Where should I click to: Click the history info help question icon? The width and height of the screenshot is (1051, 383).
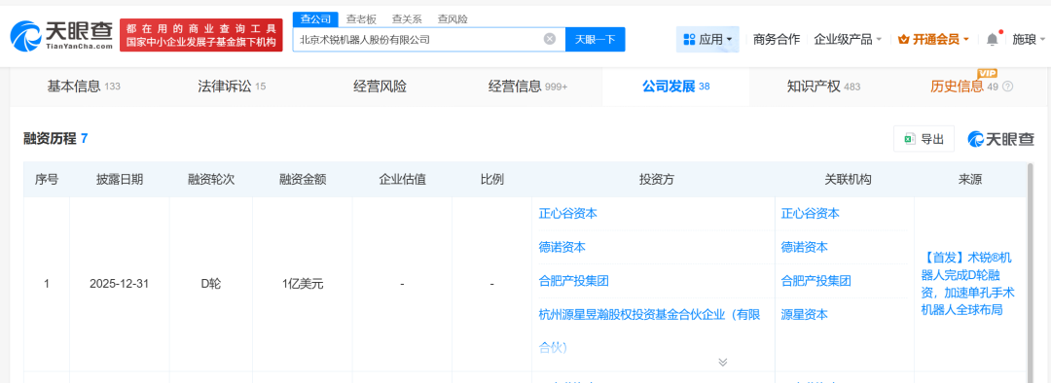(1007, 87)
